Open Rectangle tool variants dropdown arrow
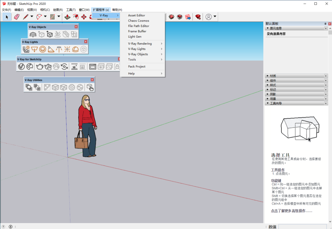Image resolution: width=332 pixels, height=229 pixels. 59,16
